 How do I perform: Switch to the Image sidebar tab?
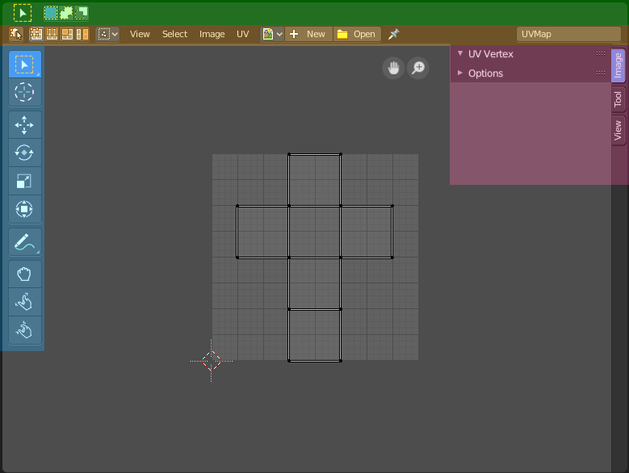click(x=619, y=65)
